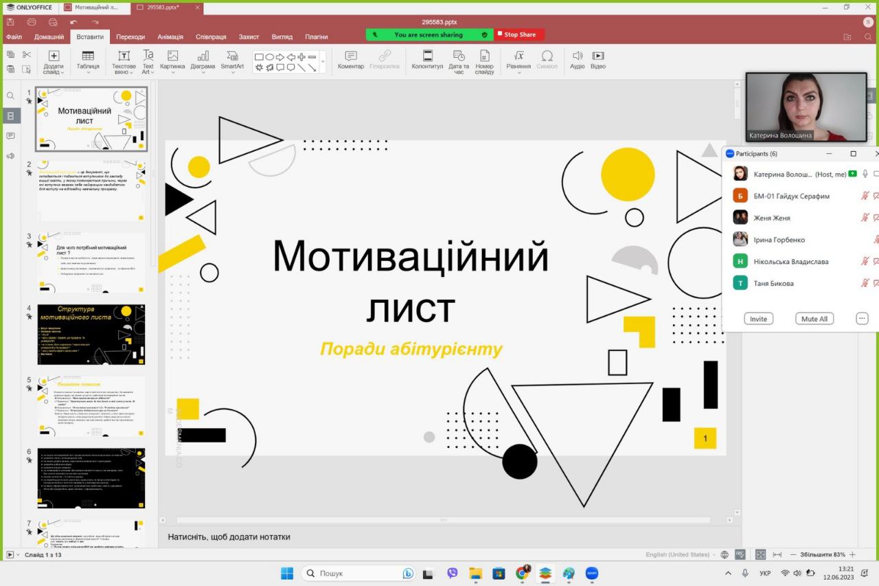Select slide 4 thumbnail Структура мотиваційного листа
This screenshot has height=586, width=879.
click(91, 335)
